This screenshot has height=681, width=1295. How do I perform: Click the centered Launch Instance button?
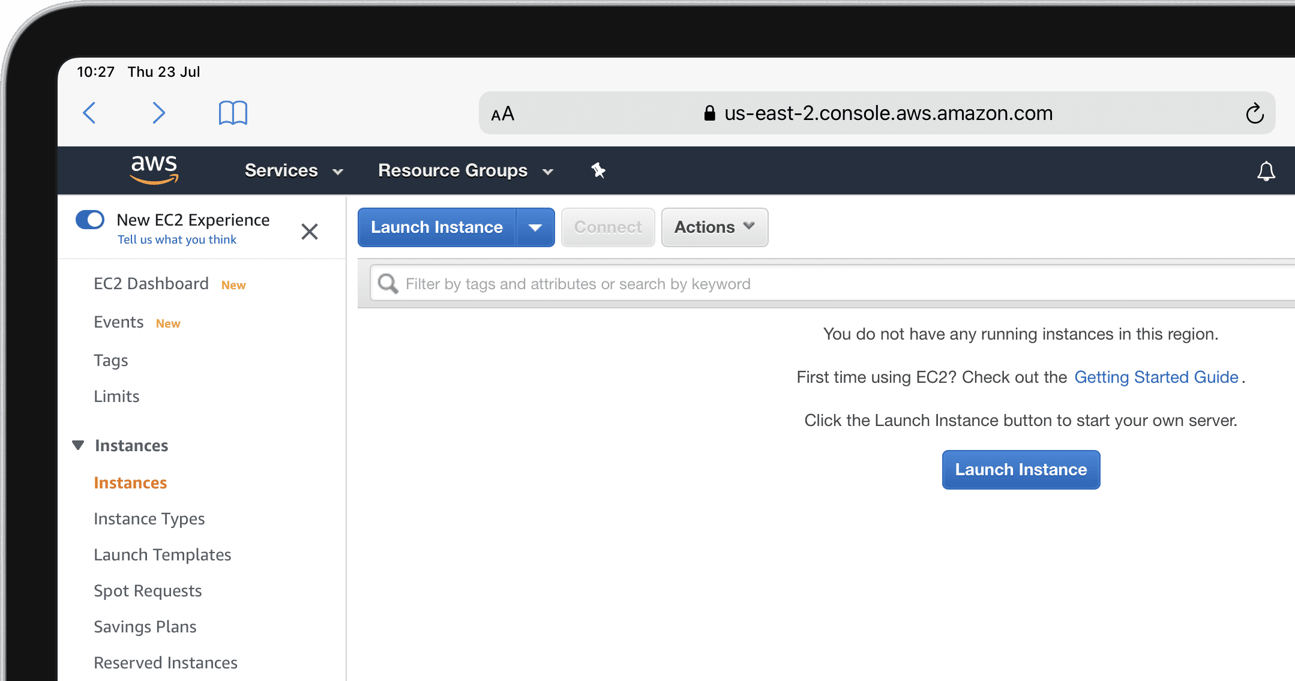[1021, 470]
